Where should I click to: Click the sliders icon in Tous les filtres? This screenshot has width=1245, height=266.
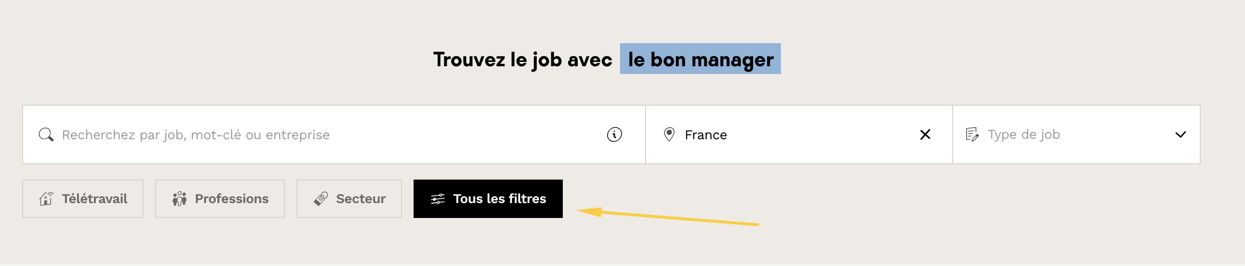438,198
